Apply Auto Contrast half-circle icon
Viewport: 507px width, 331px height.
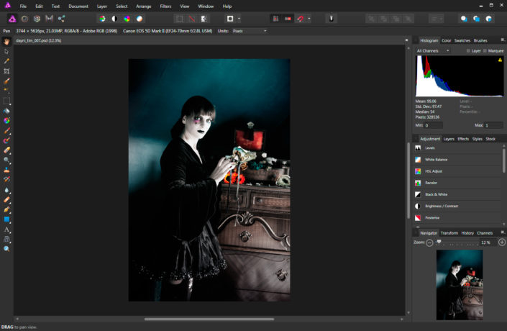[x=114, y=19]
